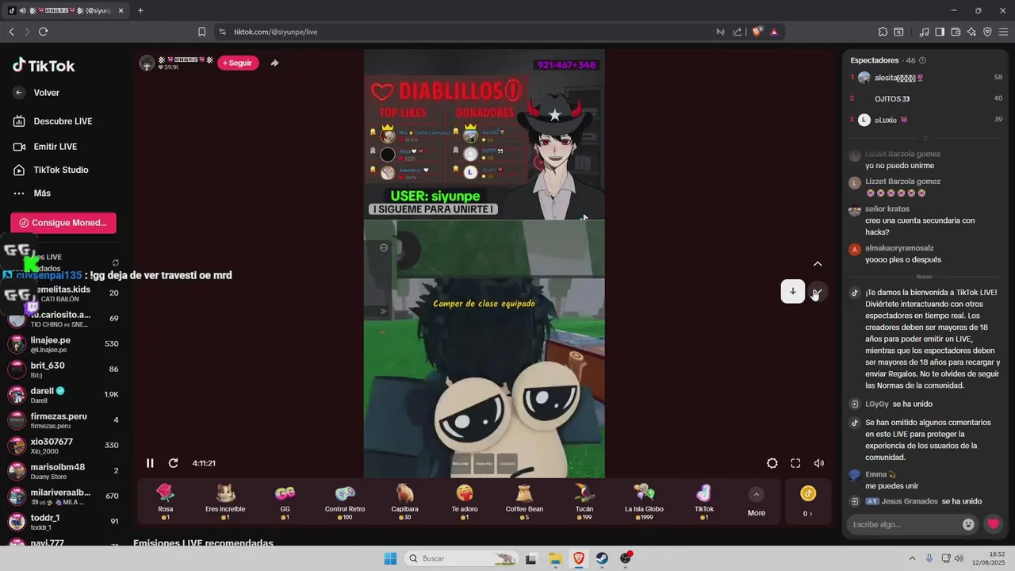Open Leo AI sparkle icon
The width and height of the screenshot is (1015, 571).
click(971, 32)
